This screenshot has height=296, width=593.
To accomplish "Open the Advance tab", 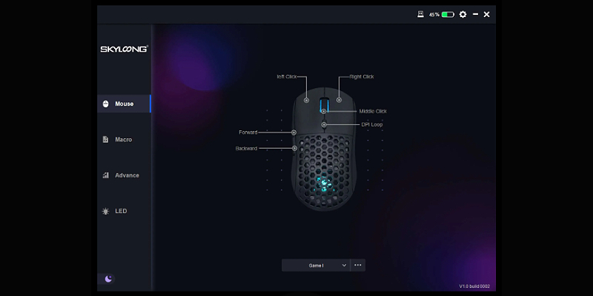I will pyautogui.click(x=127, y=175).
